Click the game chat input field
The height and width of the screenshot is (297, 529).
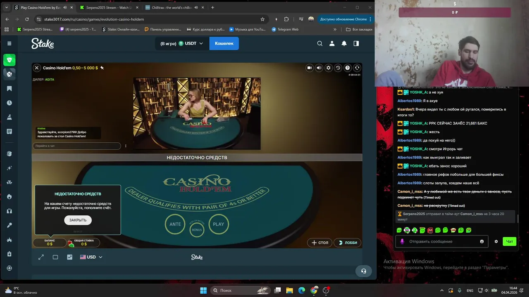tap(77, 146)
